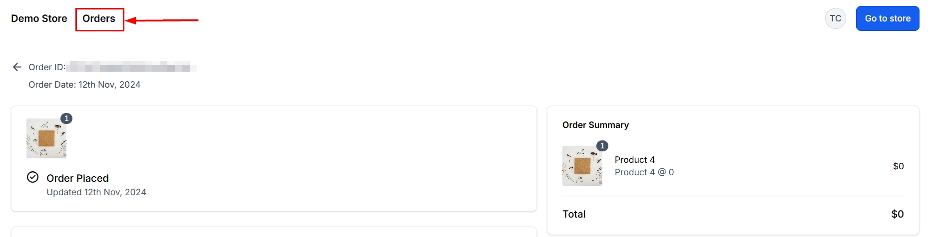Click quantity badge on Order Summary thumbnail
The width and height of the screenshot is (932, 237).
pos(602,146)
